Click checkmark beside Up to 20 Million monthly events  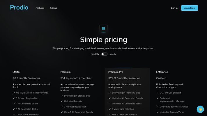pyautogui.click(x=14, y=93)
